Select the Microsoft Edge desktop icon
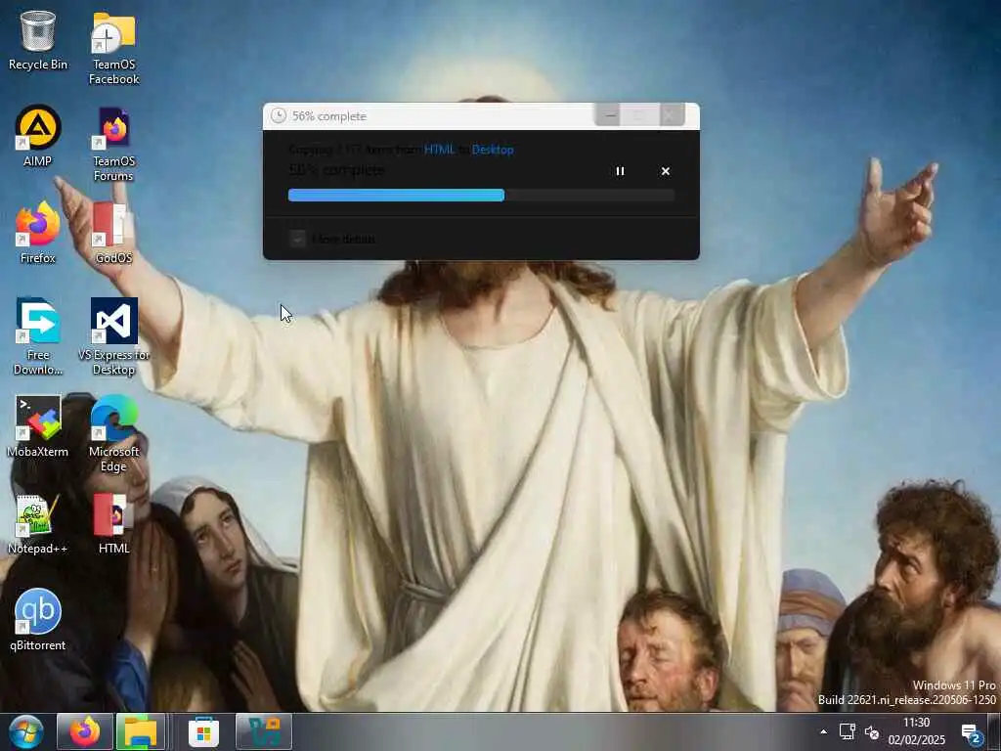This screenshot has width=1001, height=751. (113, 434)
